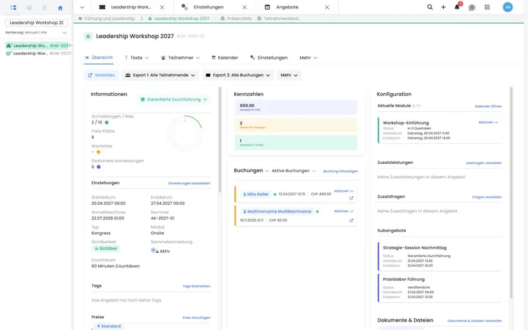528x330 pixels.
Task: Focus the Leadership Workshop search field
Action: pyautogui.click(x=36, y=22)
